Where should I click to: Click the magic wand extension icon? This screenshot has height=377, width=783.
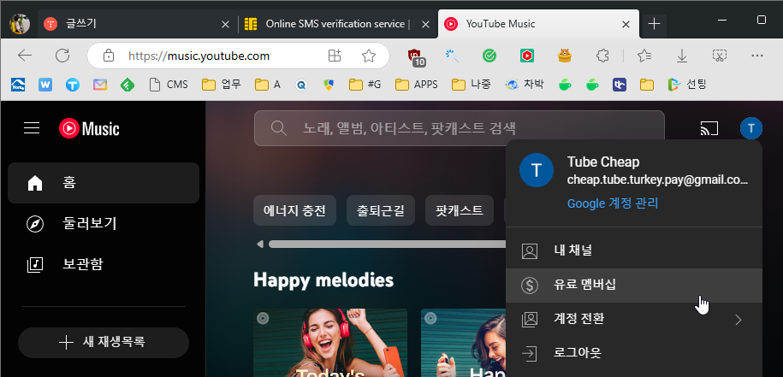coord(452,56)
